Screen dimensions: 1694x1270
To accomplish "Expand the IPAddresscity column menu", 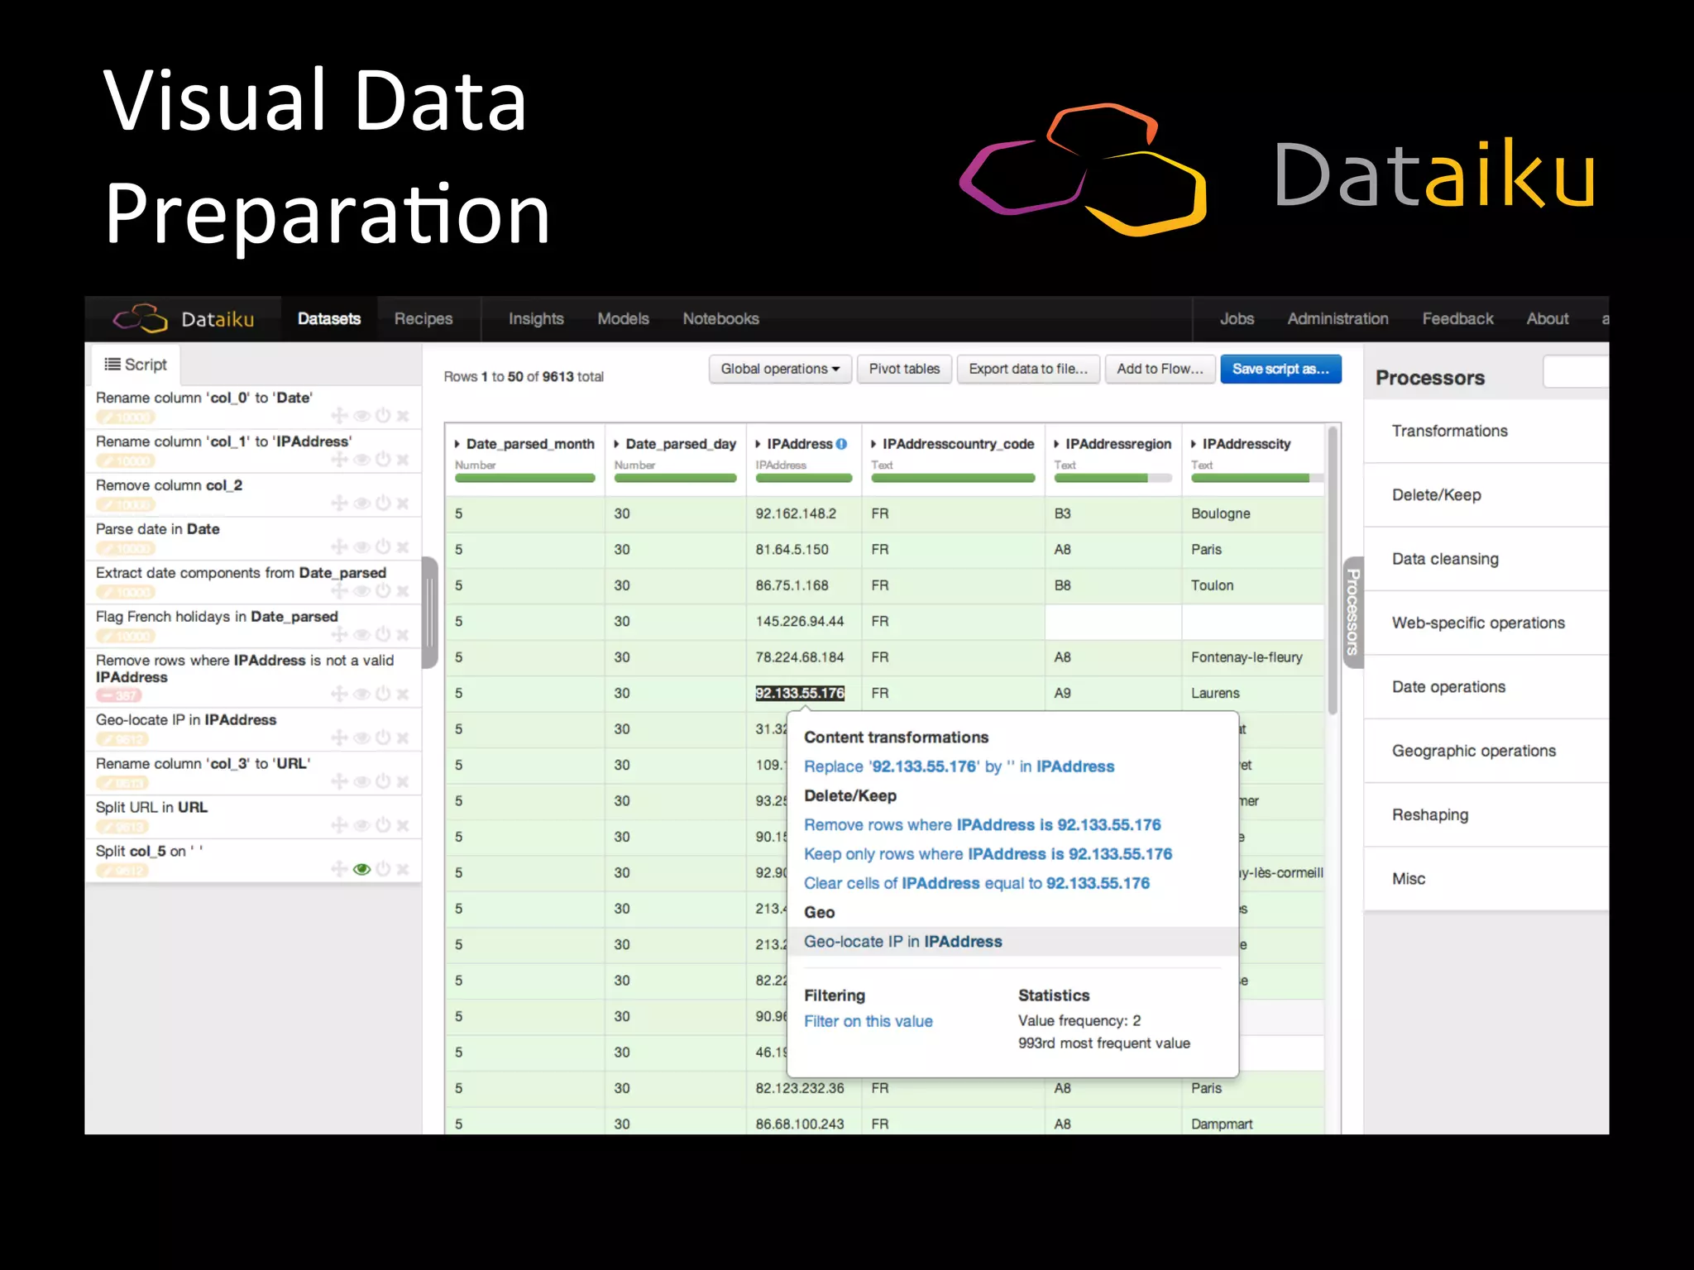I will pos(1194,444).
